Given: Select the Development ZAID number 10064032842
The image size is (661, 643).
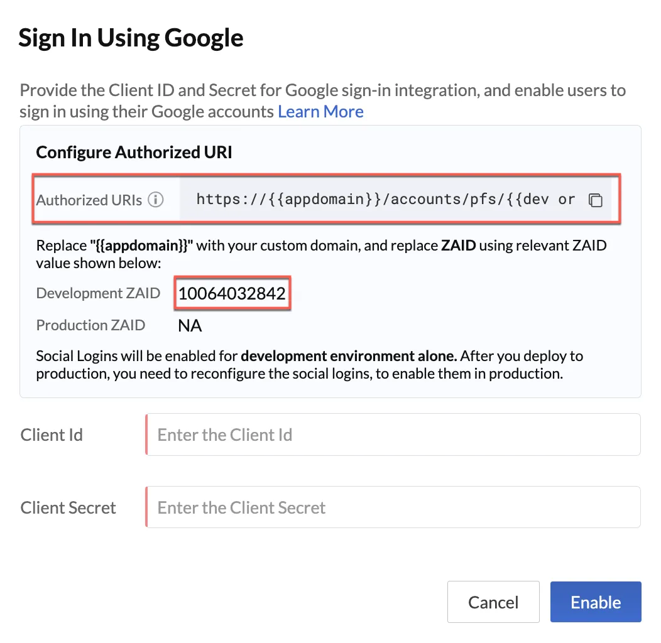Looking at the screenshot, I should [232, 293].
